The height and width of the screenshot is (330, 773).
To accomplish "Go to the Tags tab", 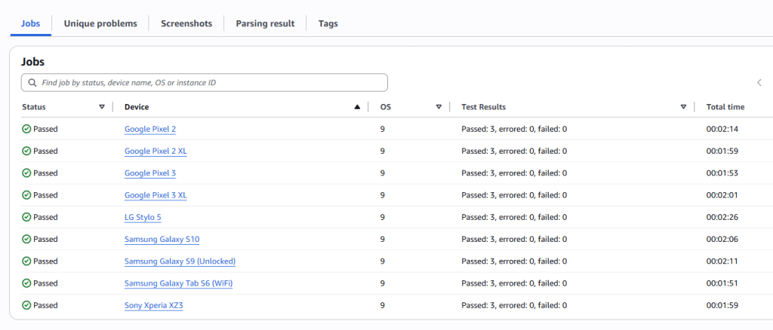I will [328, 23].
